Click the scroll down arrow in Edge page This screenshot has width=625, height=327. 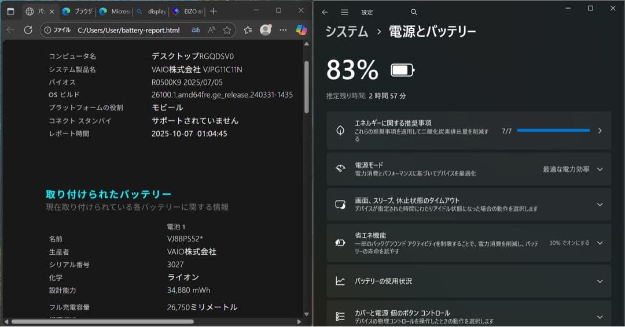click(307, 314)
